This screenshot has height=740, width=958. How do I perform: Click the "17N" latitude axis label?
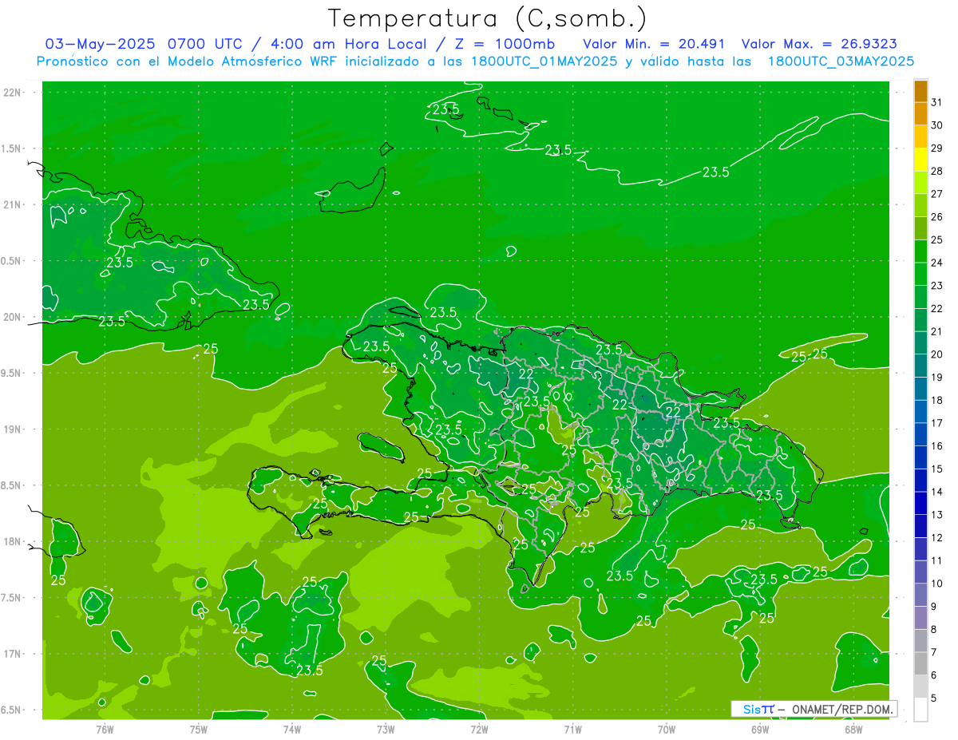pos(12,654)
